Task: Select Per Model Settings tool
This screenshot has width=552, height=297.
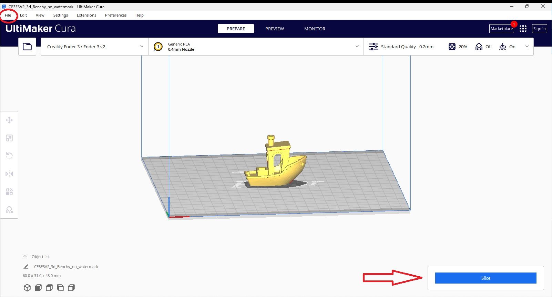Action: tap(9, 192)
